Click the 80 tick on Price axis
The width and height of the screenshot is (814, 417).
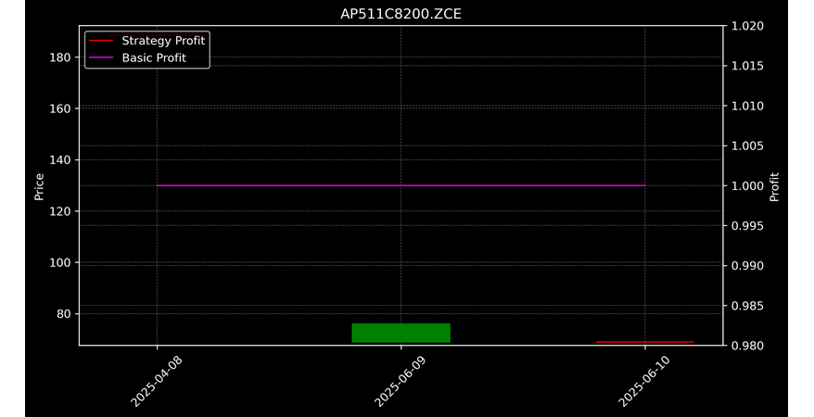pos(63,314)
